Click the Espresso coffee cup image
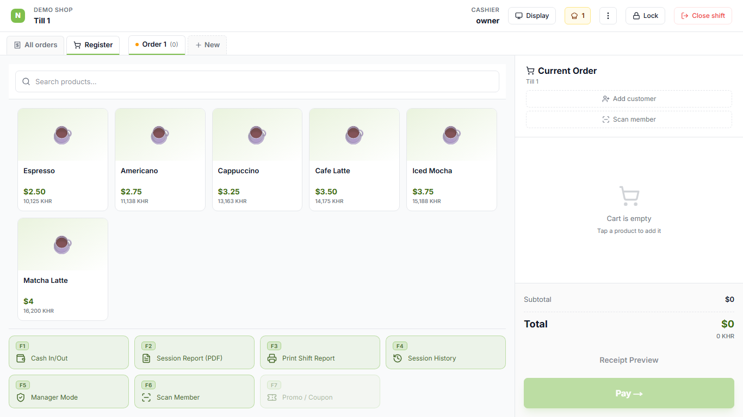 (63, 134)
